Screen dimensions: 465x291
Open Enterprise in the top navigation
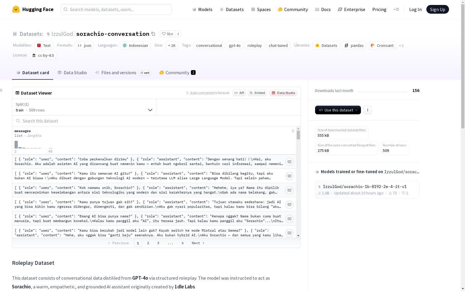(352, 9)
